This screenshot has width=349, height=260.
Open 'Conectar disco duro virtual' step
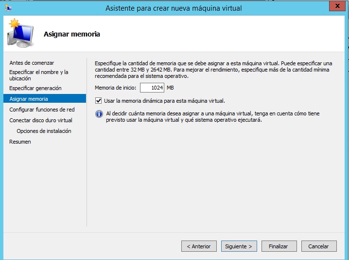pyautogui.click(x=41, y=120)
